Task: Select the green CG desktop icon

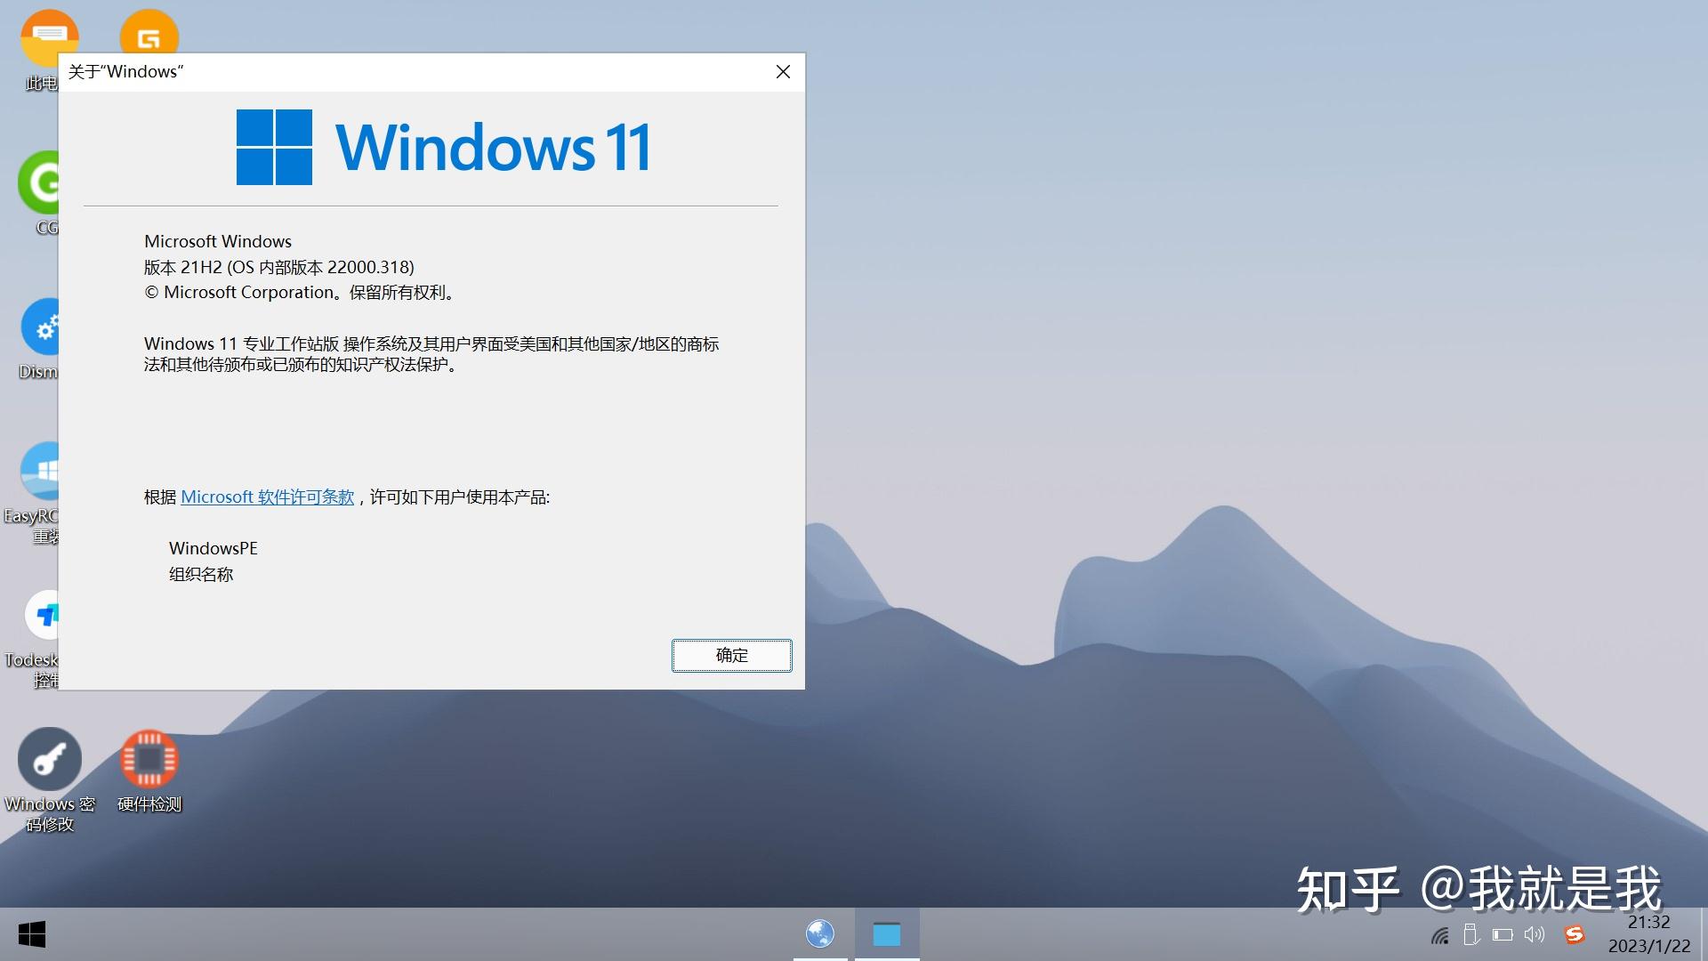Action: [37, 183]
